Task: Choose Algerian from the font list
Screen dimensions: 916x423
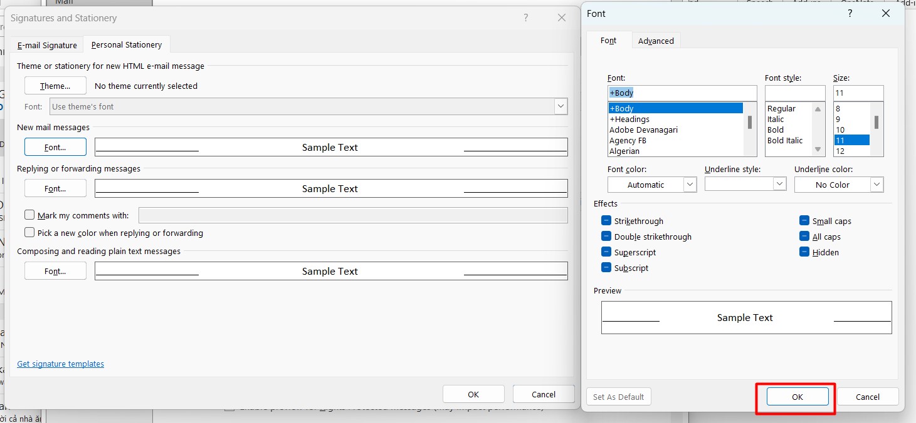Action: point(624,151)
